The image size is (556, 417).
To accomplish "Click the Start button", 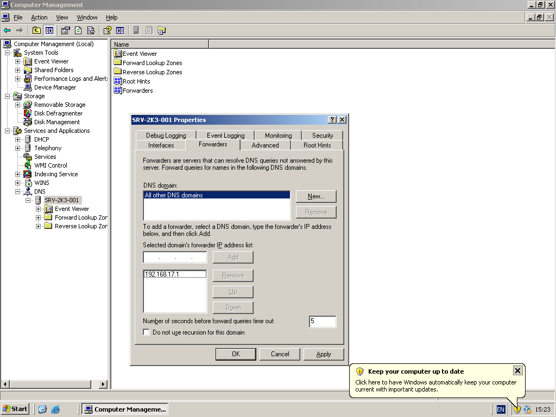I will pos(15,409).
